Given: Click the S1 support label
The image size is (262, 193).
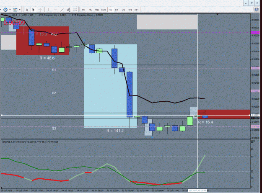Looking at the screenshot, I should 54,70.
